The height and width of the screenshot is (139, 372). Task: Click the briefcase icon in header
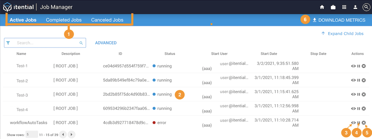333,7
